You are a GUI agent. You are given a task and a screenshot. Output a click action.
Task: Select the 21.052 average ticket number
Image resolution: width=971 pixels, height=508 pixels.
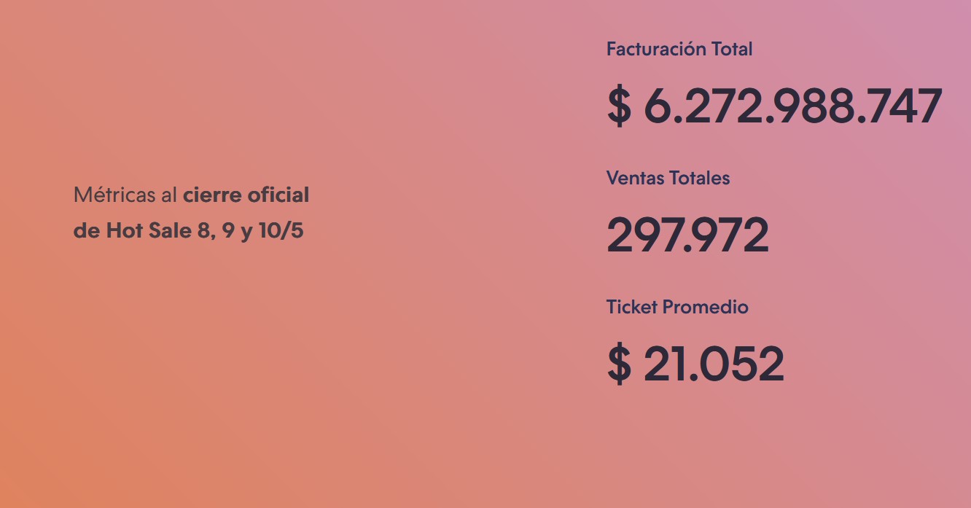(x=714, y=364)
